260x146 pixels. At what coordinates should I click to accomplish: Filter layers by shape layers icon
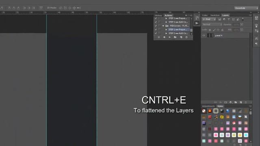[x=233, y=19]
